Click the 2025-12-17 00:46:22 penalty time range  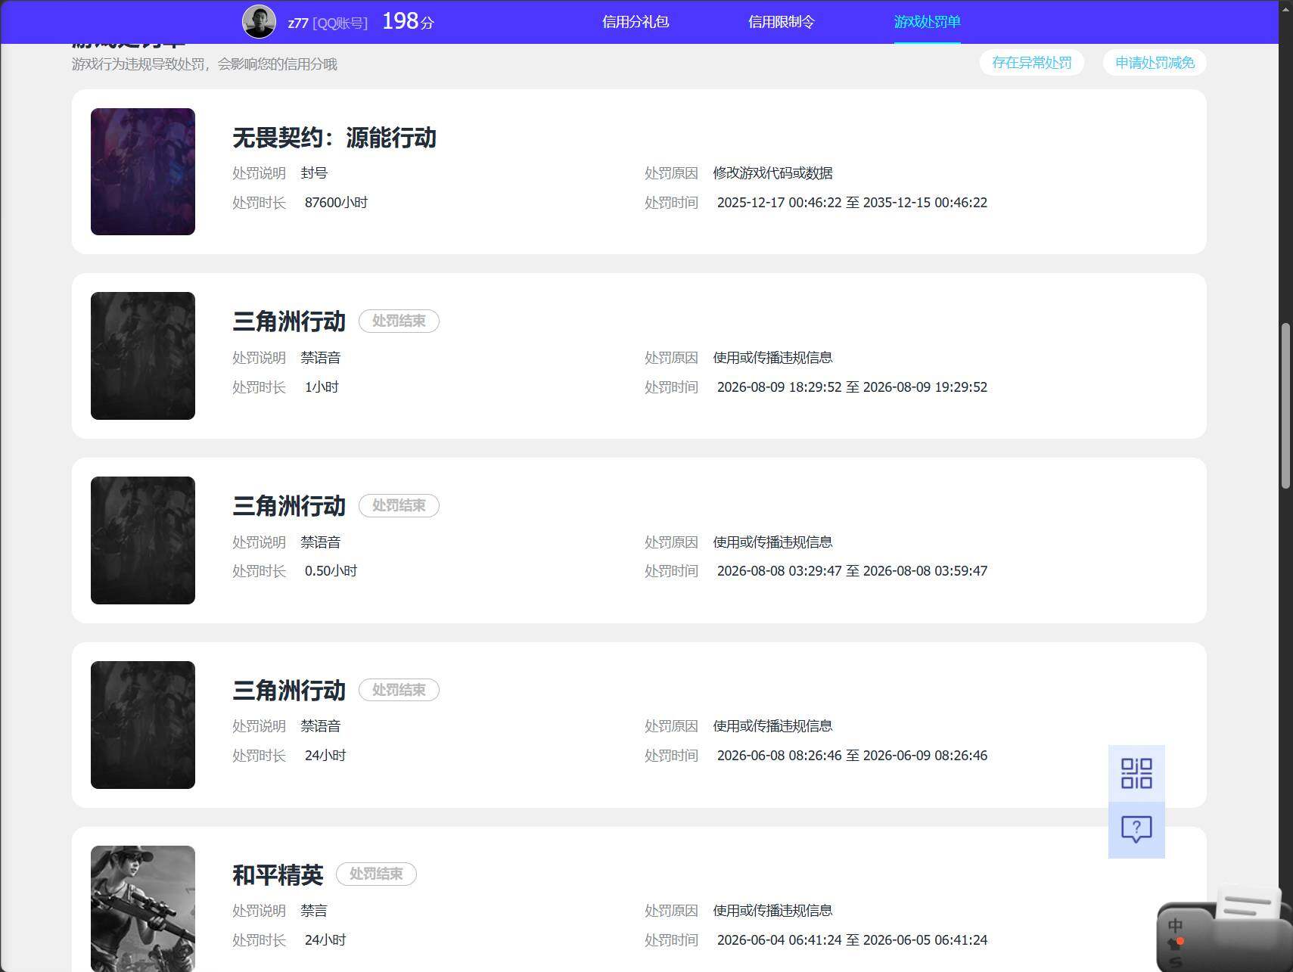click(x=852, y=203)
